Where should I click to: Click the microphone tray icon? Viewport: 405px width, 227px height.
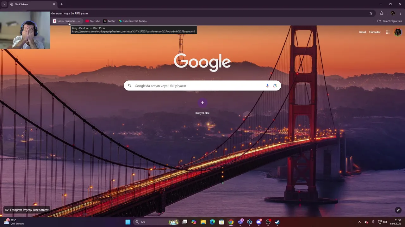pos(373,222)
